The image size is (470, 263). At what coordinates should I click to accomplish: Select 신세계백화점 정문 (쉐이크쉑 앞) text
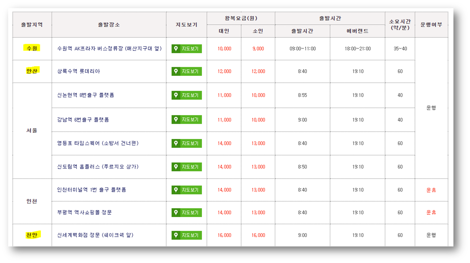click(95, 235)
